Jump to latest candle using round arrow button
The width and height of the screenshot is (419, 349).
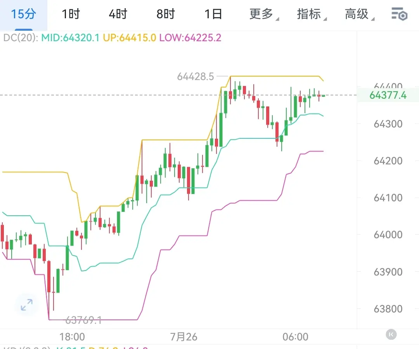point(391,334)
